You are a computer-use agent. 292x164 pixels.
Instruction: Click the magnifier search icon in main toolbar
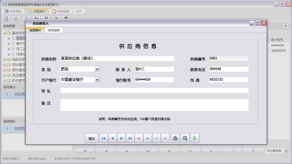[6, 19]
